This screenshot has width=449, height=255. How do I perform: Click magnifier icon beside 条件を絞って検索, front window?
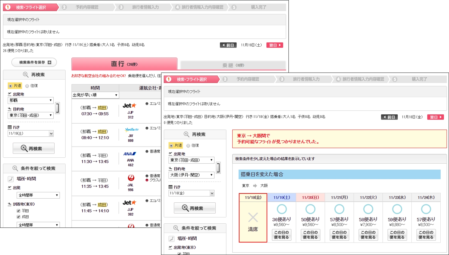click(176, 228)
